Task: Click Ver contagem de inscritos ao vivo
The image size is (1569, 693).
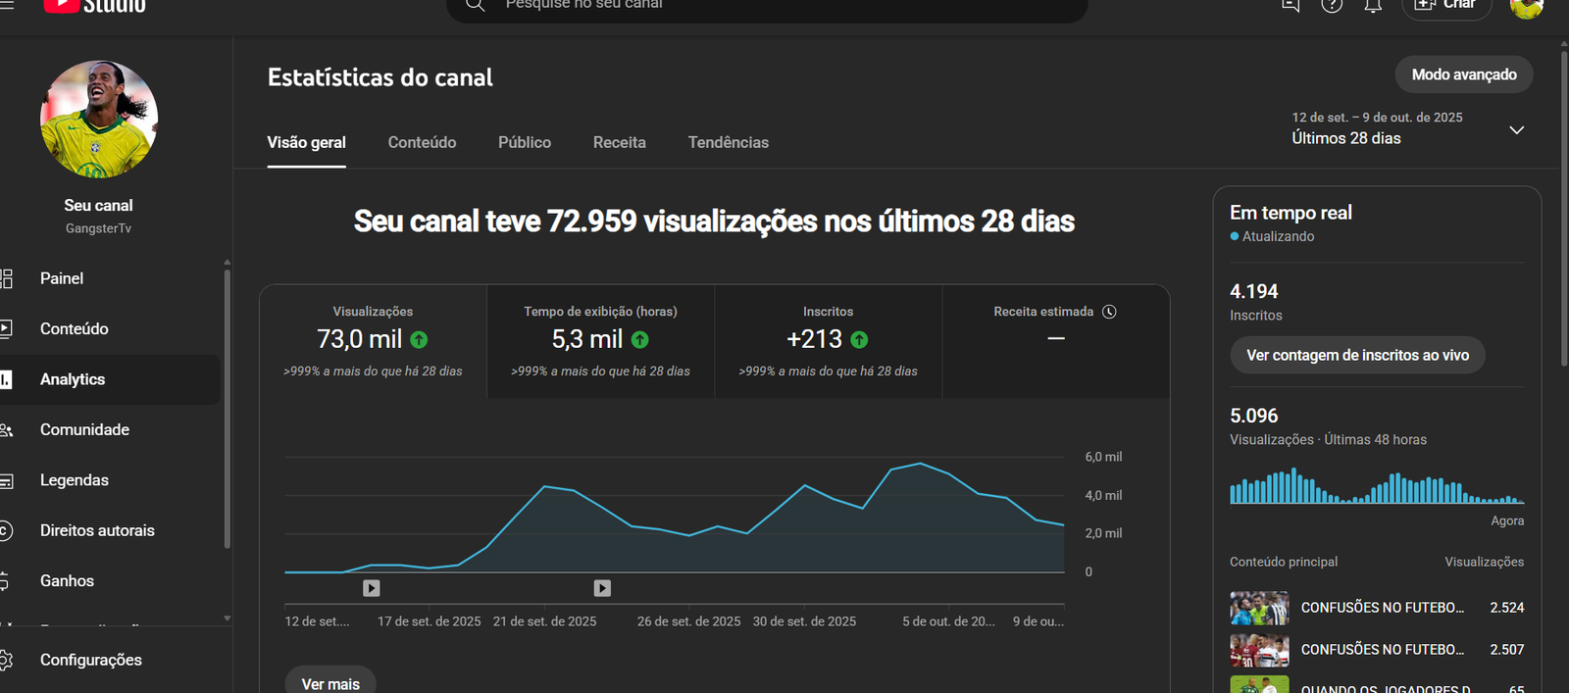Action: click(x=1357, y=355)
